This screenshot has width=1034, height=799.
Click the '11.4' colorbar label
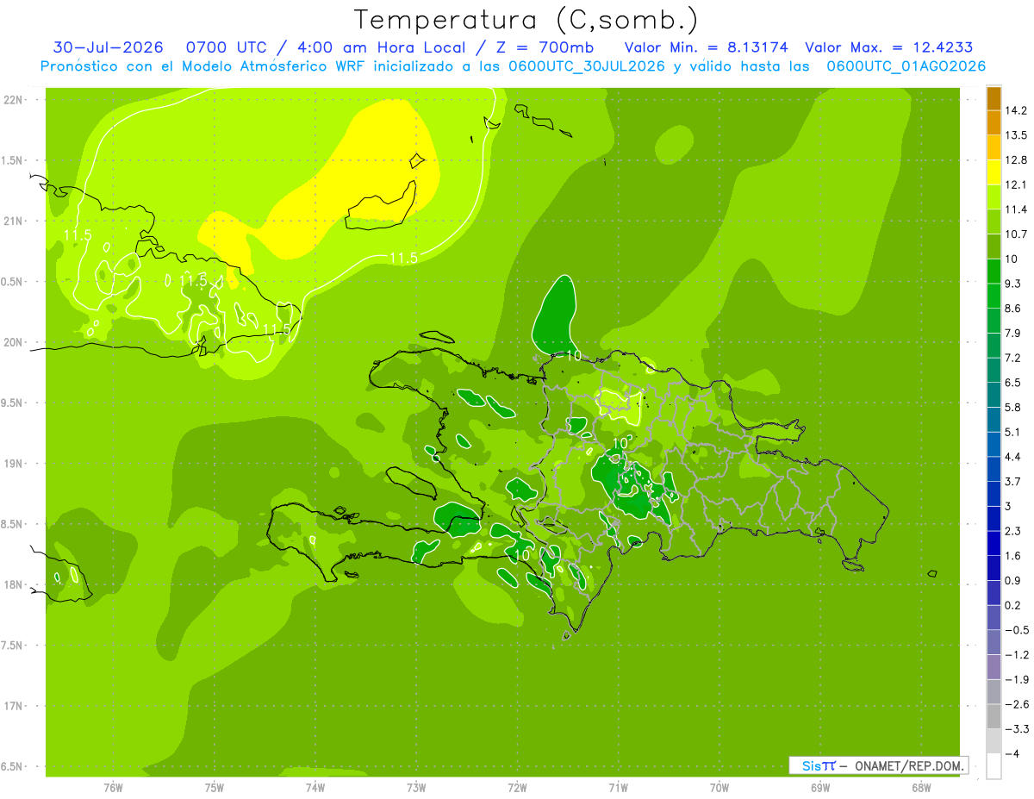pyautogui.click(x=1015, y=209)
